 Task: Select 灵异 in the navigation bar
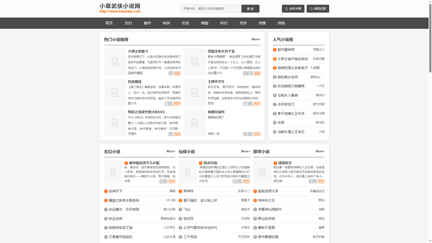point(243,23)
